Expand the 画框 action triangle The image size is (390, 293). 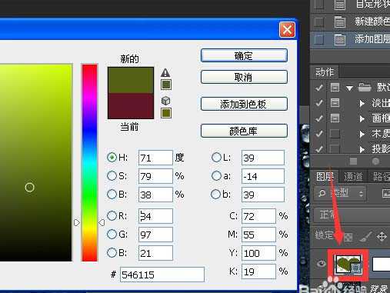pos(362,118)
